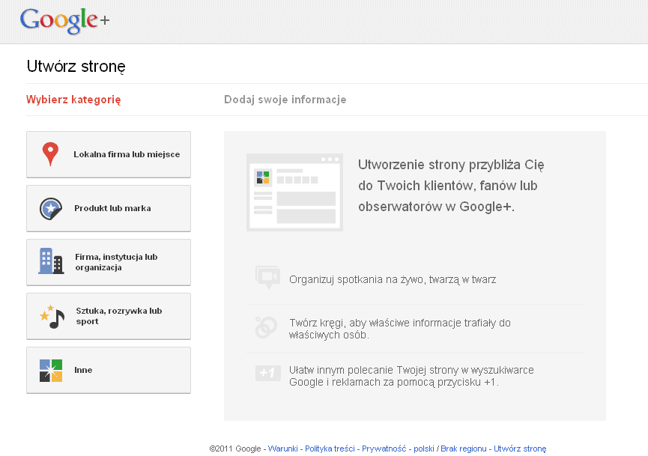Click the music note and stars icon
The height and width of the screenshot is (456, 648).
[x=52, y=315]
